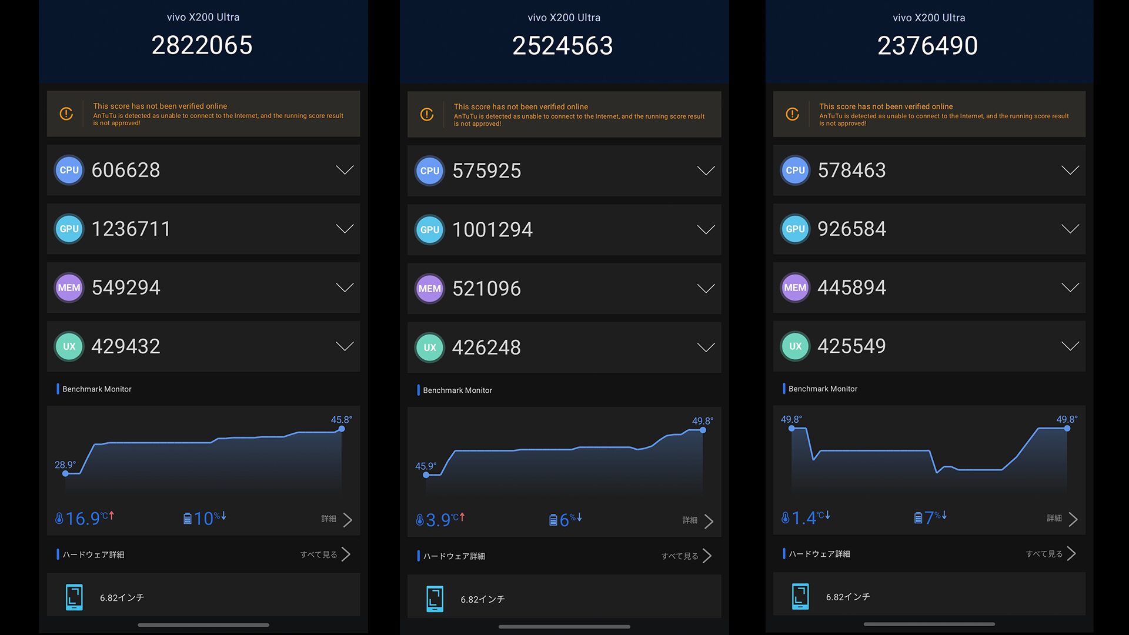The width and height of the screenshot is (1129, 635).
Task: Click the MEM icon beside 521096
Action: [430, 289]
